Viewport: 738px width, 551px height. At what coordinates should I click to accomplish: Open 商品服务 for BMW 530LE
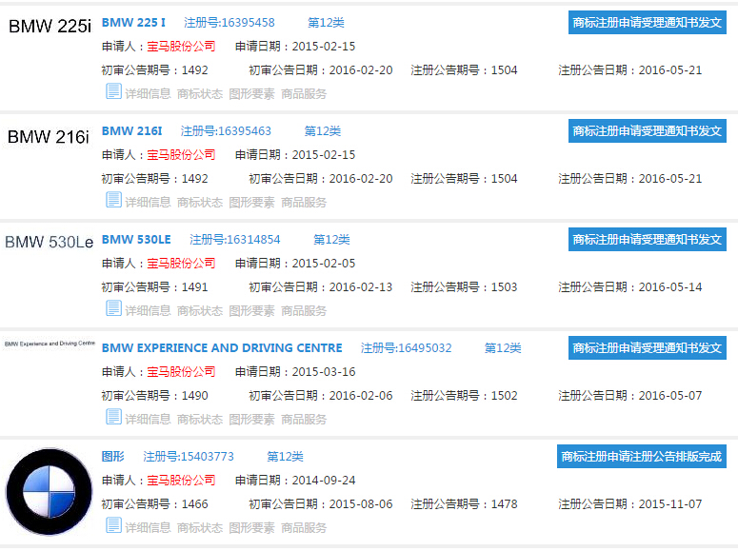pyautogui.click(x=304, y=310)
